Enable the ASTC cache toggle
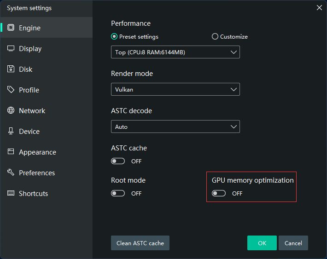 (118, 161)
